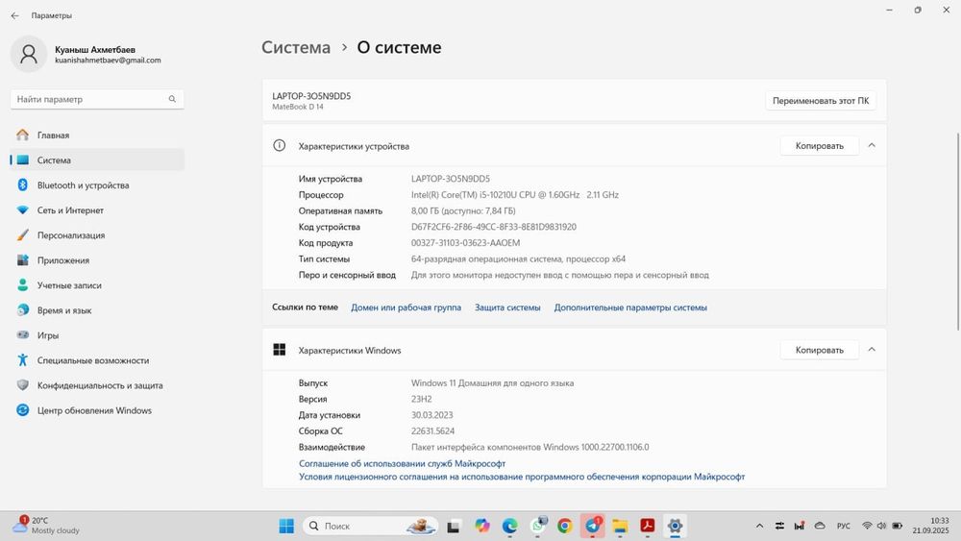Open Bluetooth и устройства section
This screenshot has width=961, height=541.
point(97,185)
